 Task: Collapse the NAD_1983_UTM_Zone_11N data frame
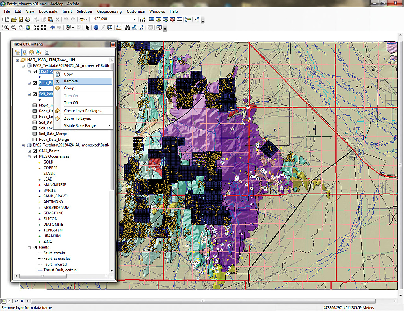click(17, 60)
